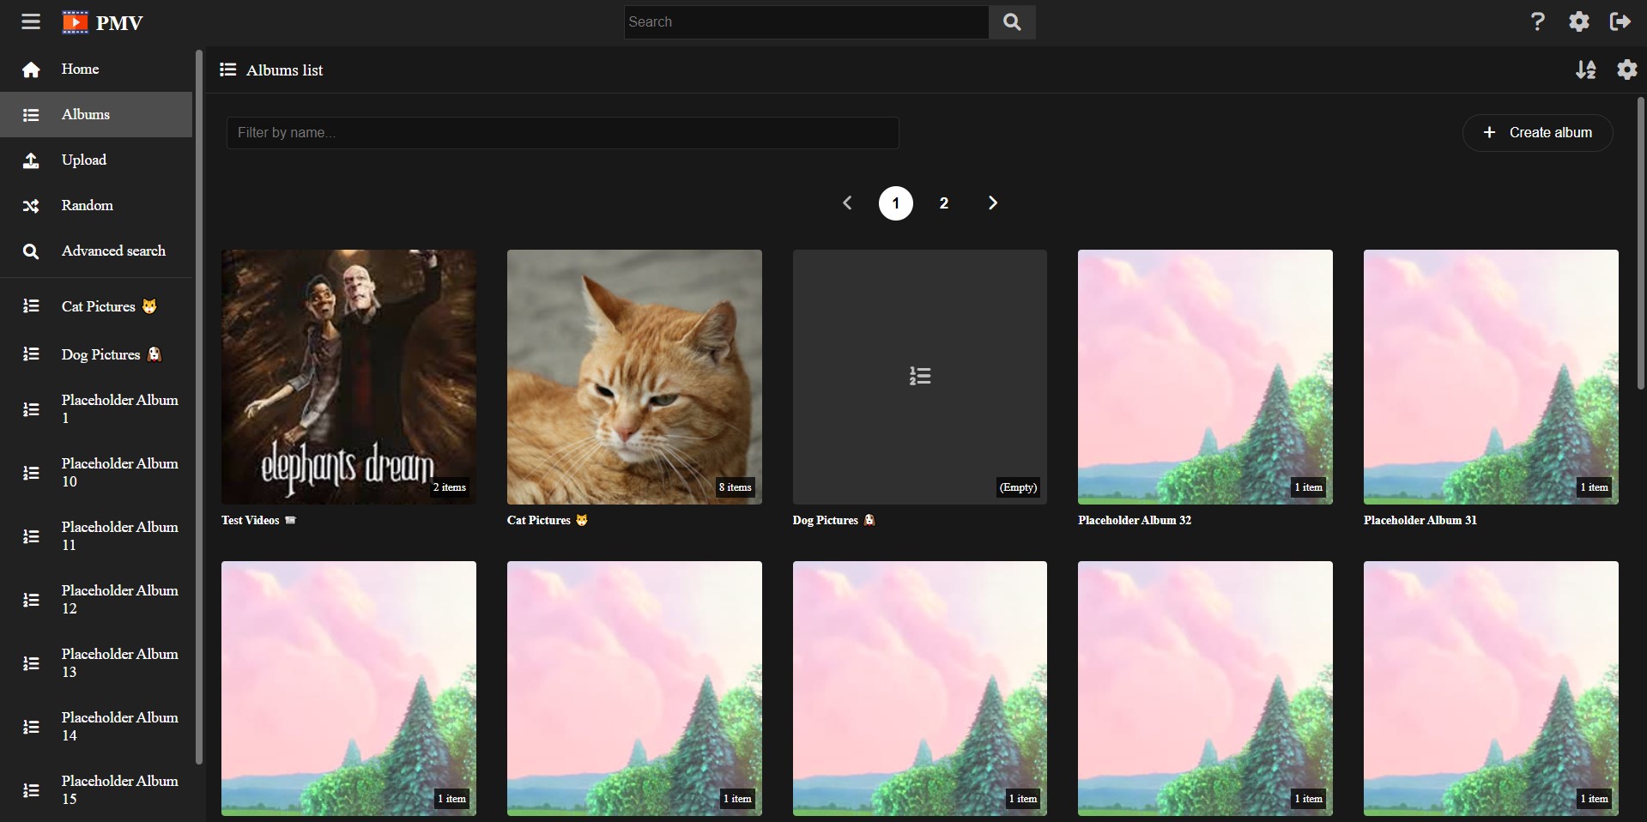Click the plus icon on Create album
The height and width of the screenshot is (822, 1647).
(1490, 132)
